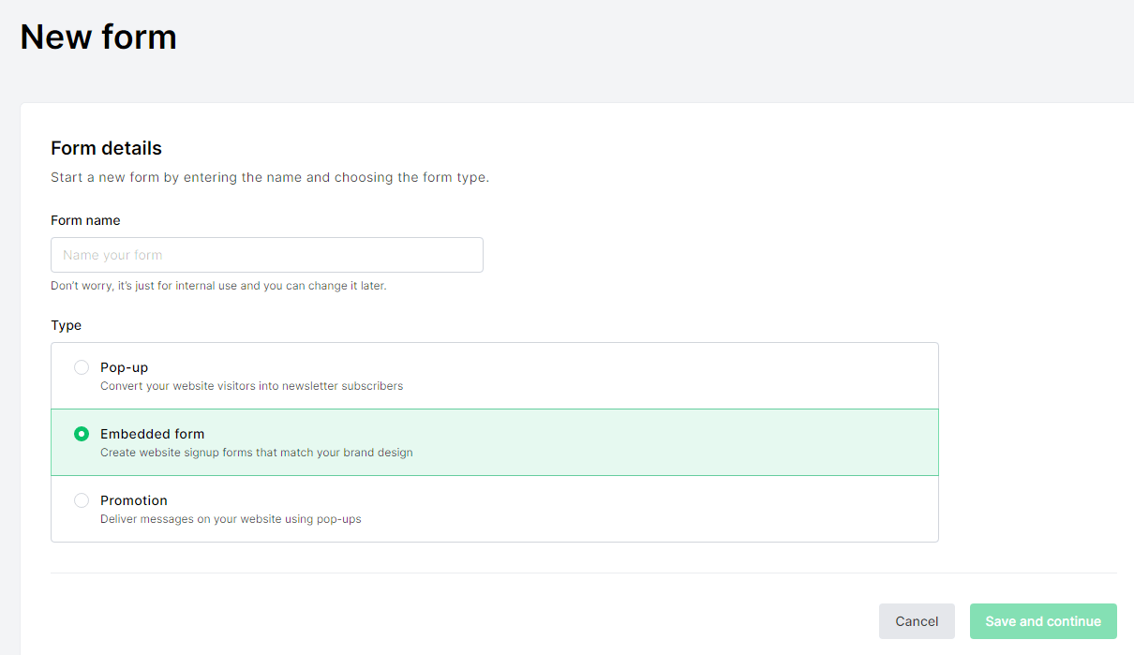Click the "Convert your website visitors" description
This screenshot has height=655, width=1134.
251,386
